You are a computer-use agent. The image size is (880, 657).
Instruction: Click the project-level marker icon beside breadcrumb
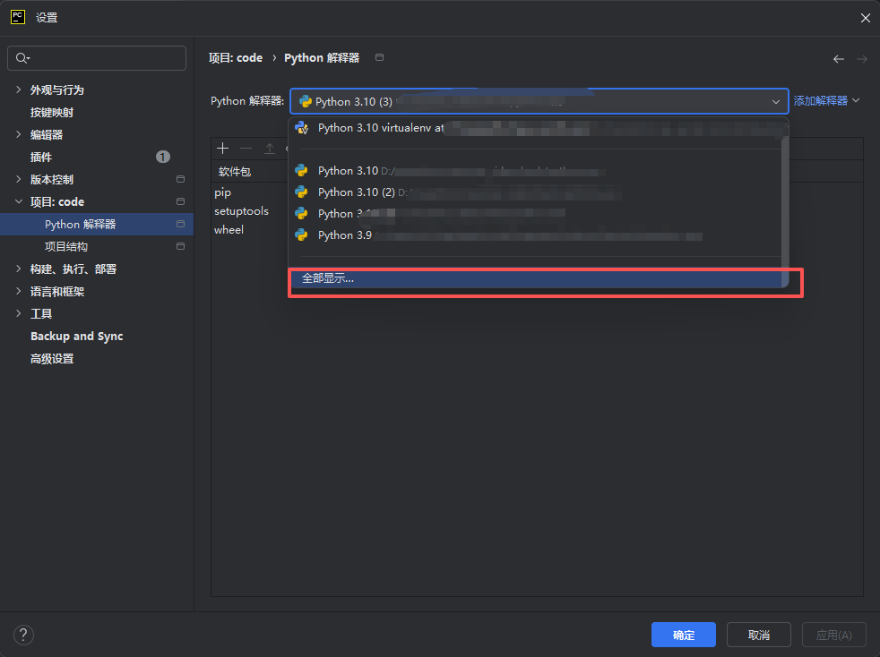pyautogui.click(x=379, y=58)
